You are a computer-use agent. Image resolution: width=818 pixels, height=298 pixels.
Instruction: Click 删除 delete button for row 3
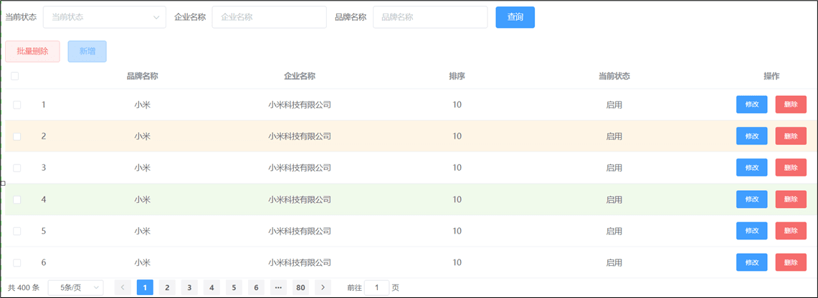(791, 168)
